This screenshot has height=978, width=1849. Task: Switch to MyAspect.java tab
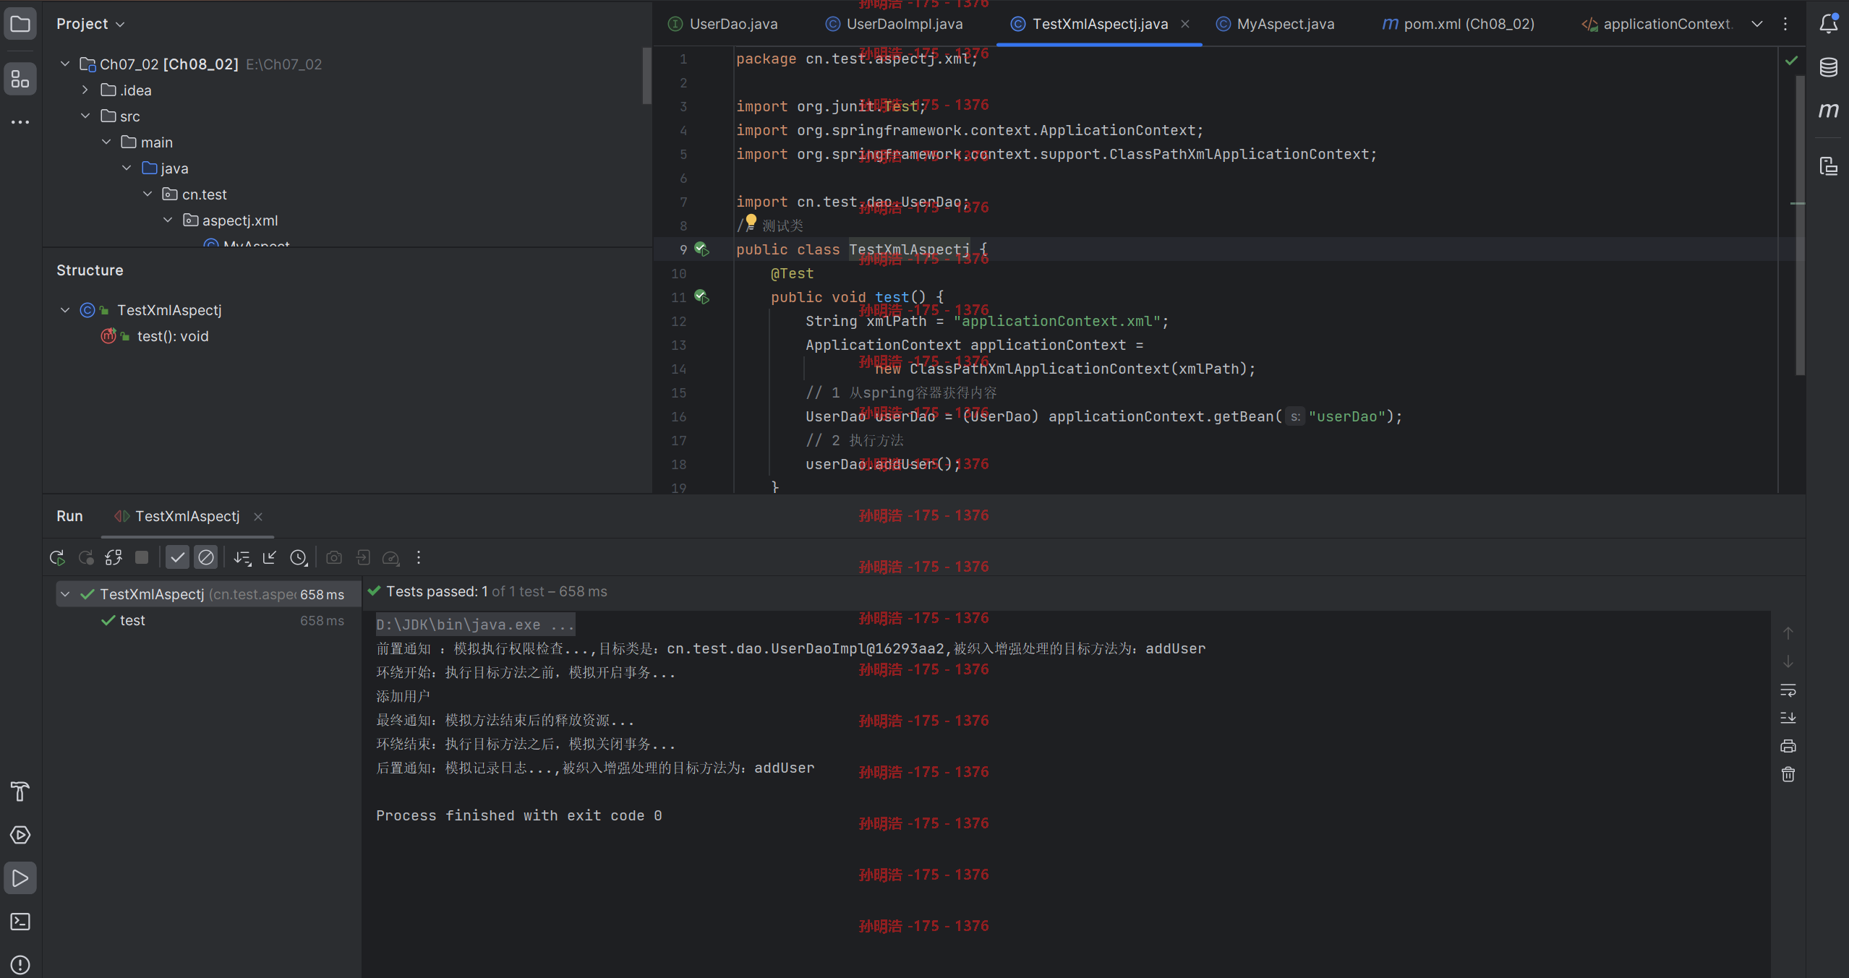(x=1275, y=24)
